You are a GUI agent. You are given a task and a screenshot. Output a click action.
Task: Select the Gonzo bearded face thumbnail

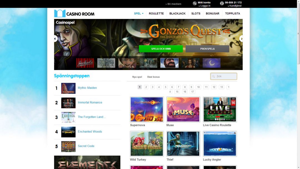[169, 63]
